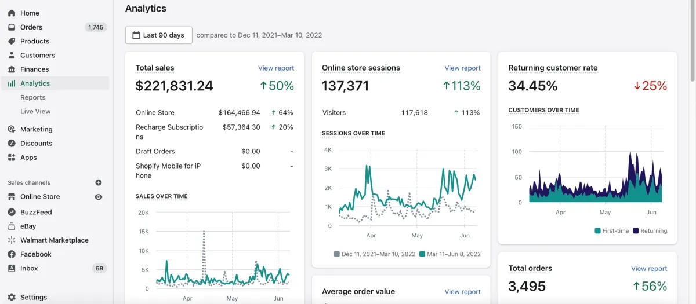Click the Finances bank icon
This screenshot has height=304, width=696.
(12, 69)
